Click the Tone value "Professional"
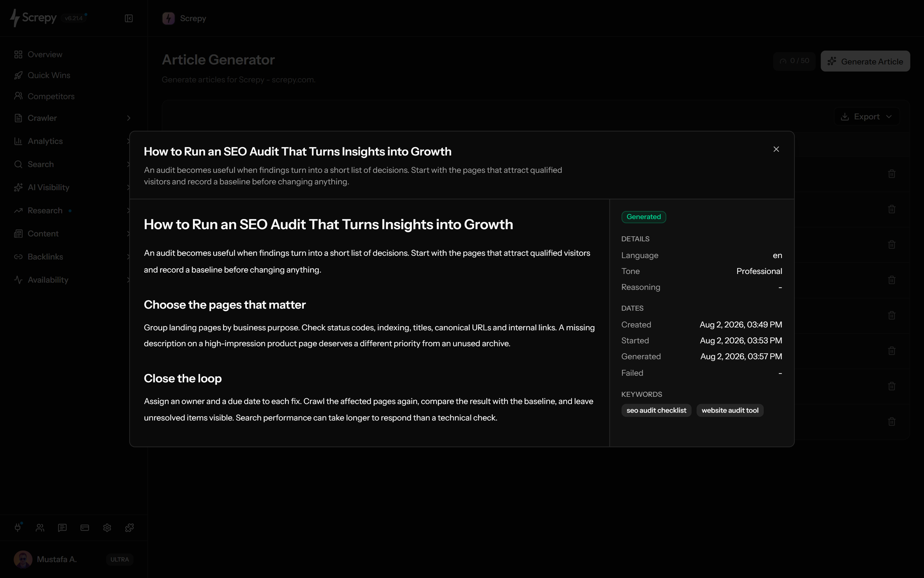The height and width of the screenshot is (578, 924). [x=759, y=271]
